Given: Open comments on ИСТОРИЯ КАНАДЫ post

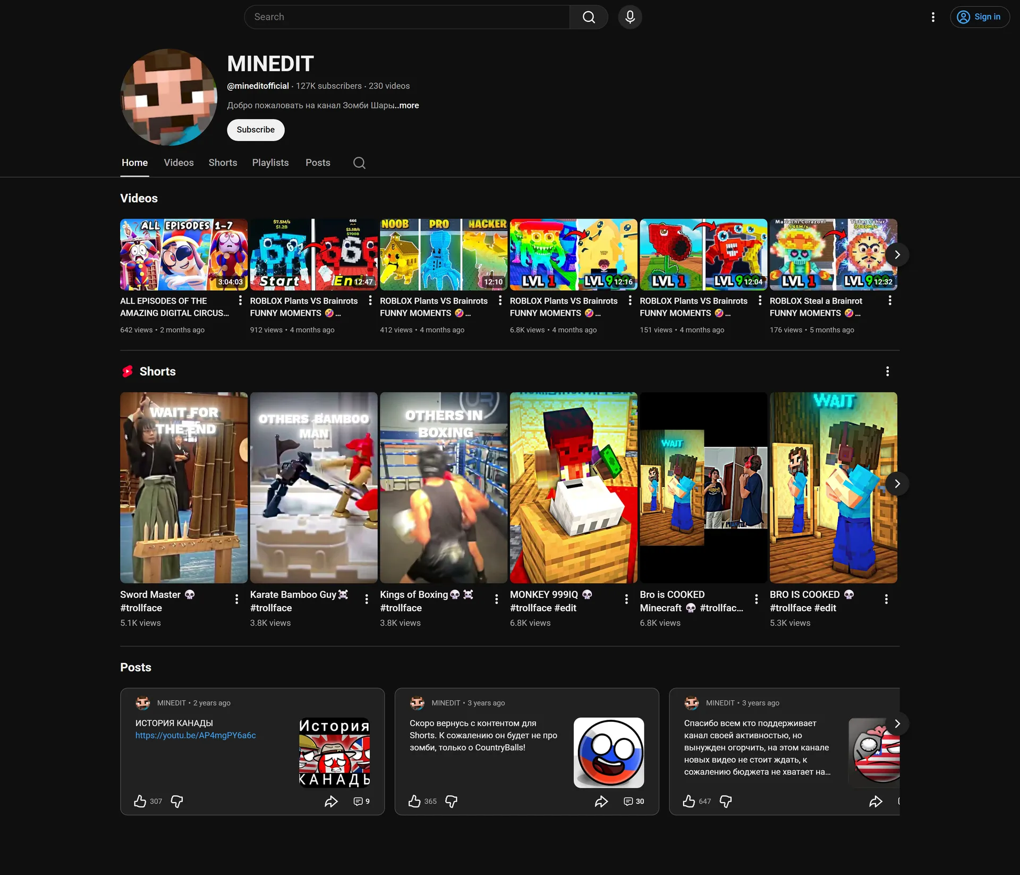Looking at the screenshot, I should tap(361, 802).
